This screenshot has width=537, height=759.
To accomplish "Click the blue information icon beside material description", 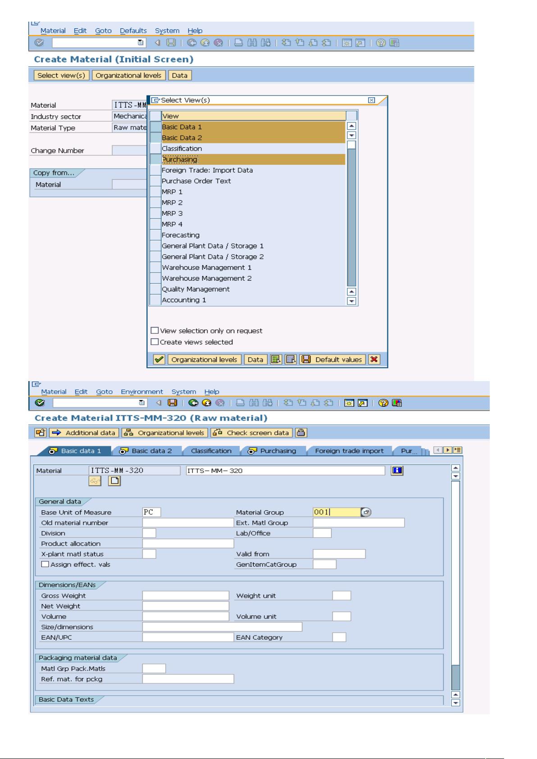I will tap(397, 470).
